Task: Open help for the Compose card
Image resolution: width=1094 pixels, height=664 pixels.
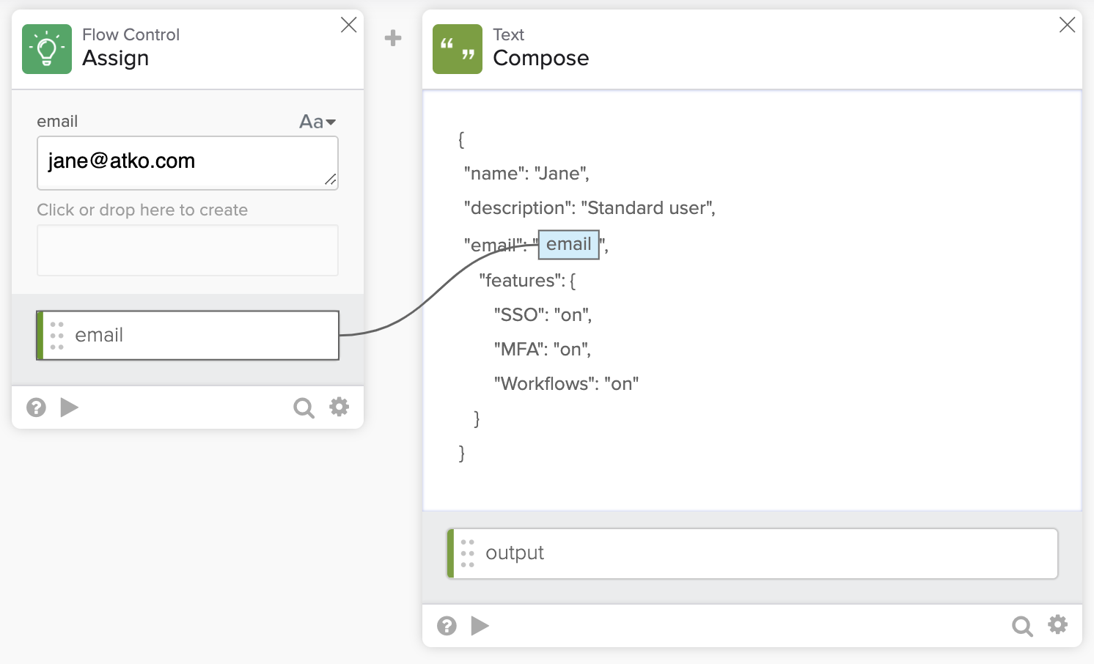Action: (x=447, y=626)
